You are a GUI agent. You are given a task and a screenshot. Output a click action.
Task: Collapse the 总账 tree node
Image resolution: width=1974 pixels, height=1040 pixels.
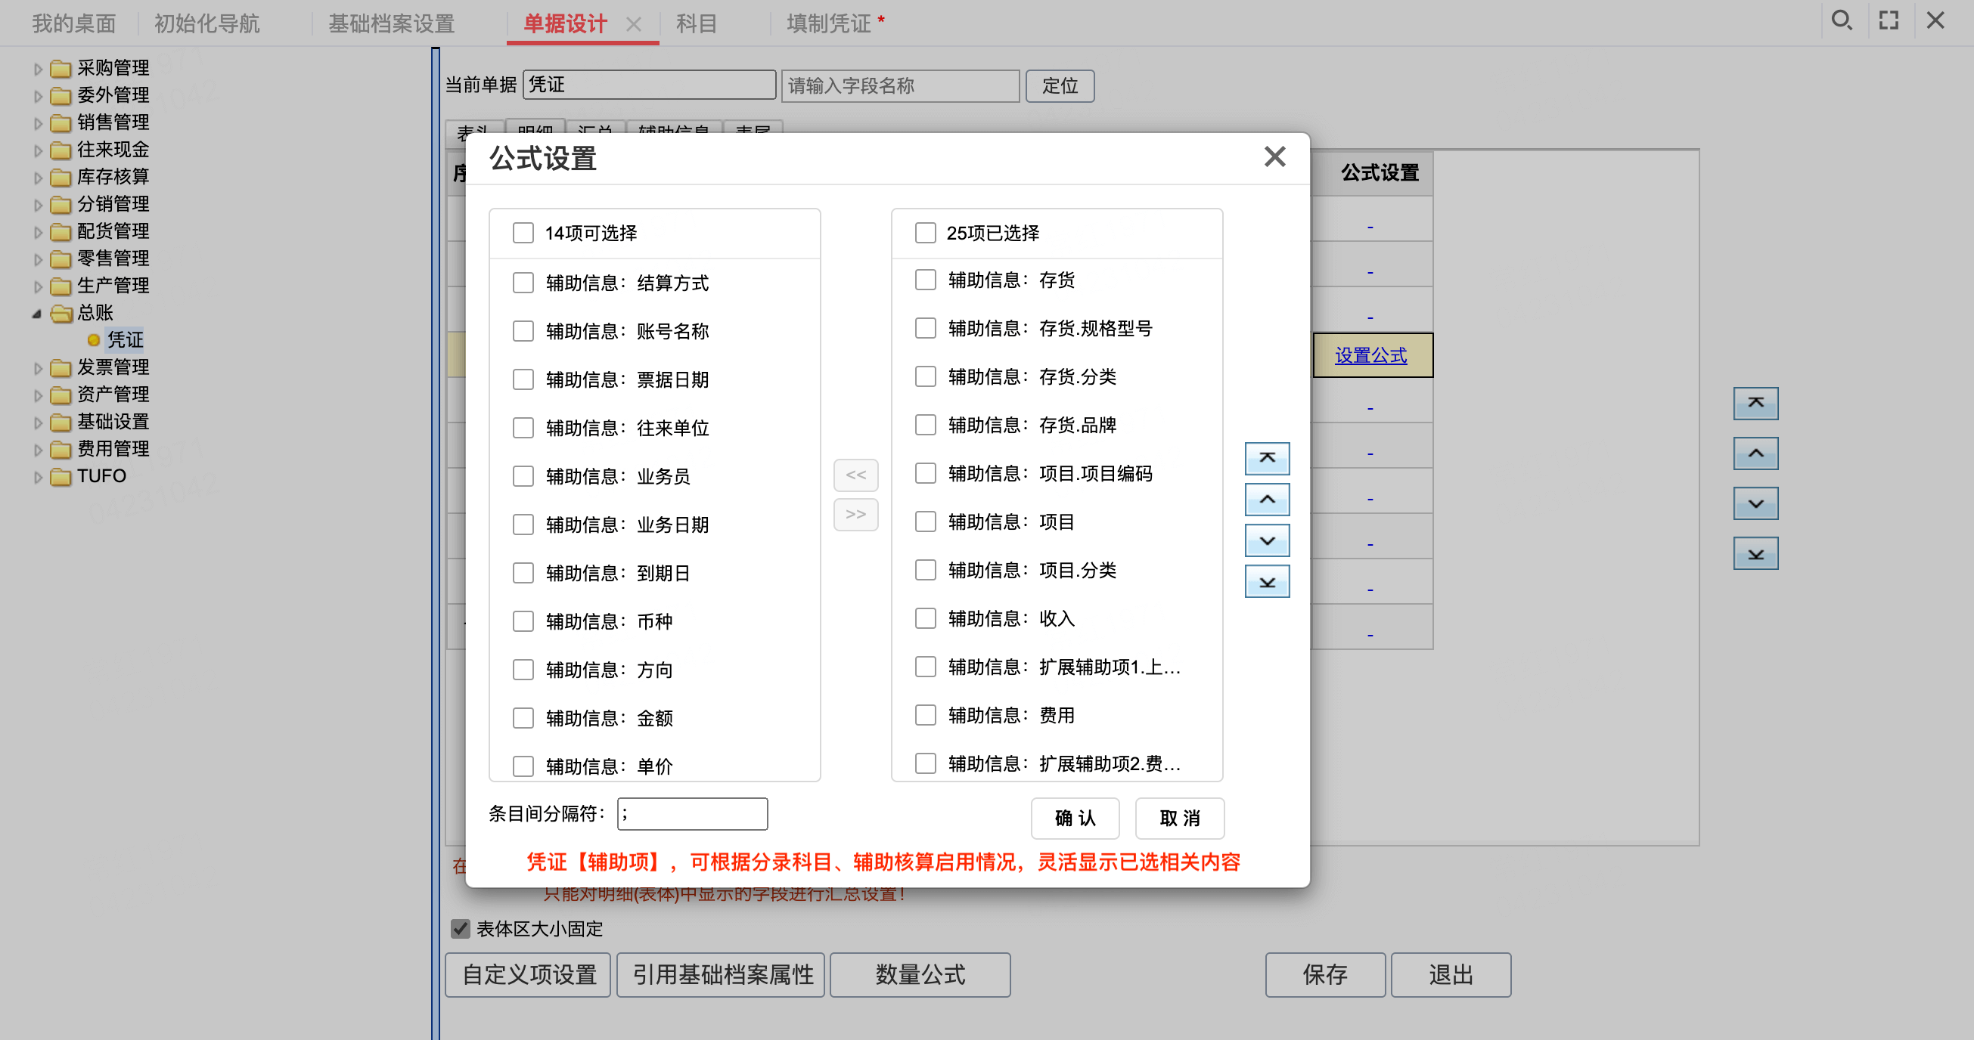(x=36, y=313)
